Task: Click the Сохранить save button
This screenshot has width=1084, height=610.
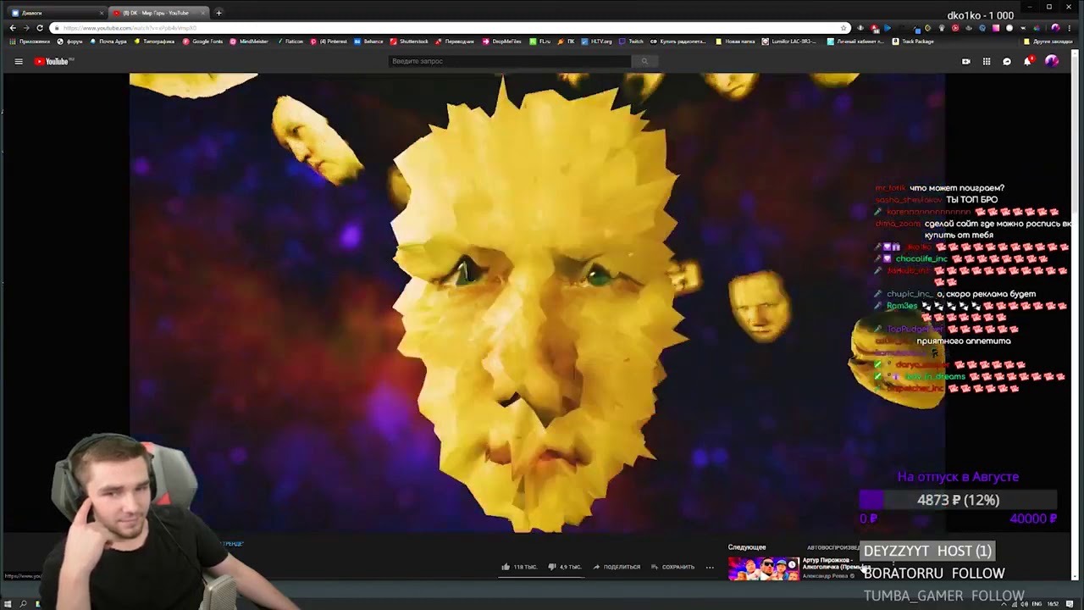Action: tap(673, 567)
